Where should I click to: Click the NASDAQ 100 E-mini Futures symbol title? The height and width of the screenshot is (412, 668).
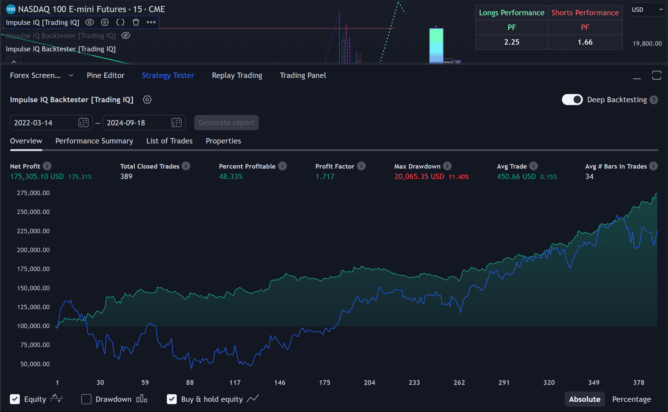coord(92,9)
